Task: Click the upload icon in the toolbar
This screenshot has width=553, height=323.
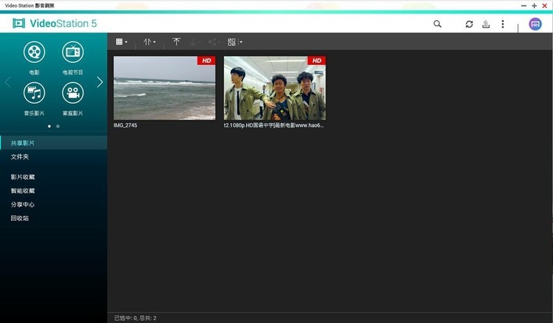Action: click(x=486, y=24)
